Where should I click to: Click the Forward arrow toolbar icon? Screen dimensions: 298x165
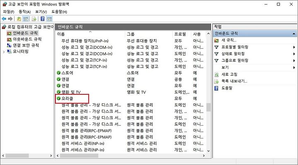point(10,19)
